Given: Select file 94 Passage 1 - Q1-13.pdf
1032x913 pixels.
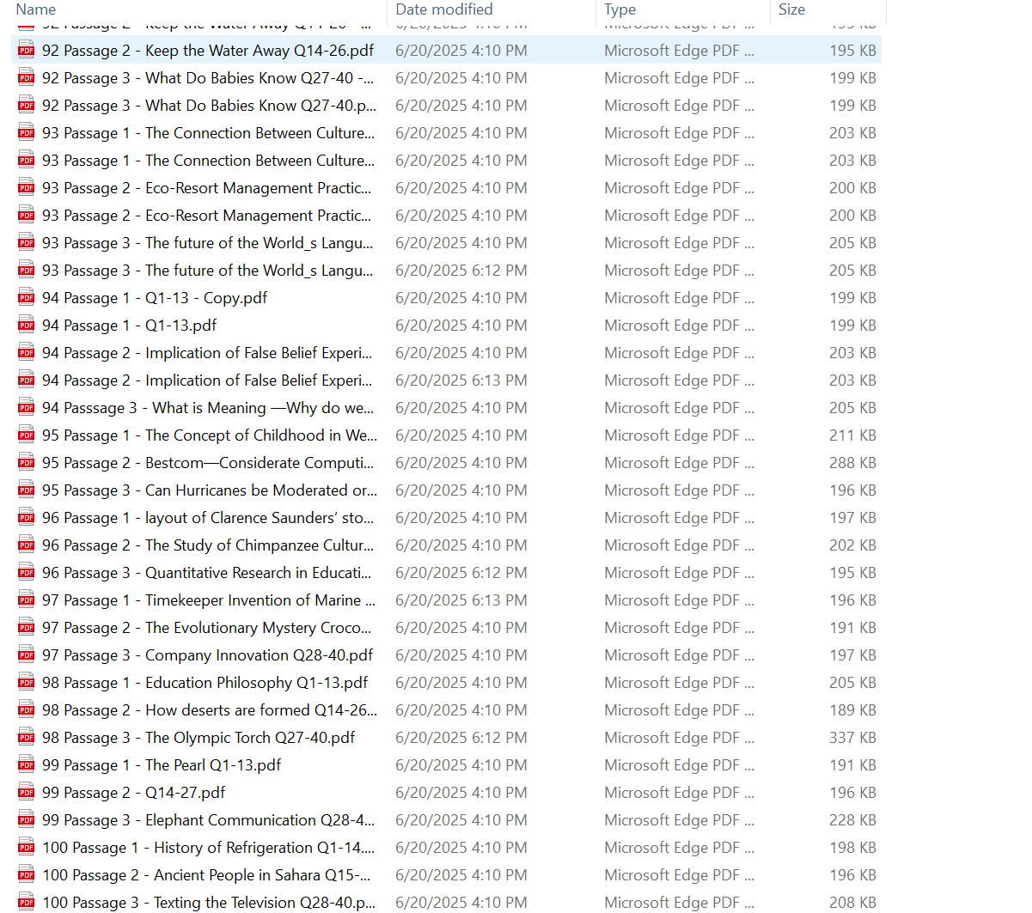Looking at the screenshot, I should coord(129,326).
